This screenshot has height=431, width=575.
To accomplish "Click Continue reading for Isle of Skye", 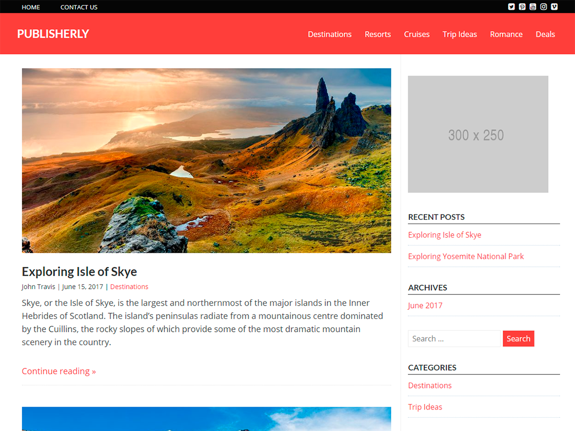I will pyautogui.click(x=58, y=371).
